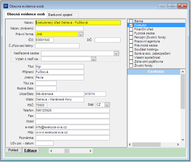Viewport: 191px width, 162px height.
Task: Click left arrow of Exekutor panel horizontal scrollbar
Action: [130, 145]
